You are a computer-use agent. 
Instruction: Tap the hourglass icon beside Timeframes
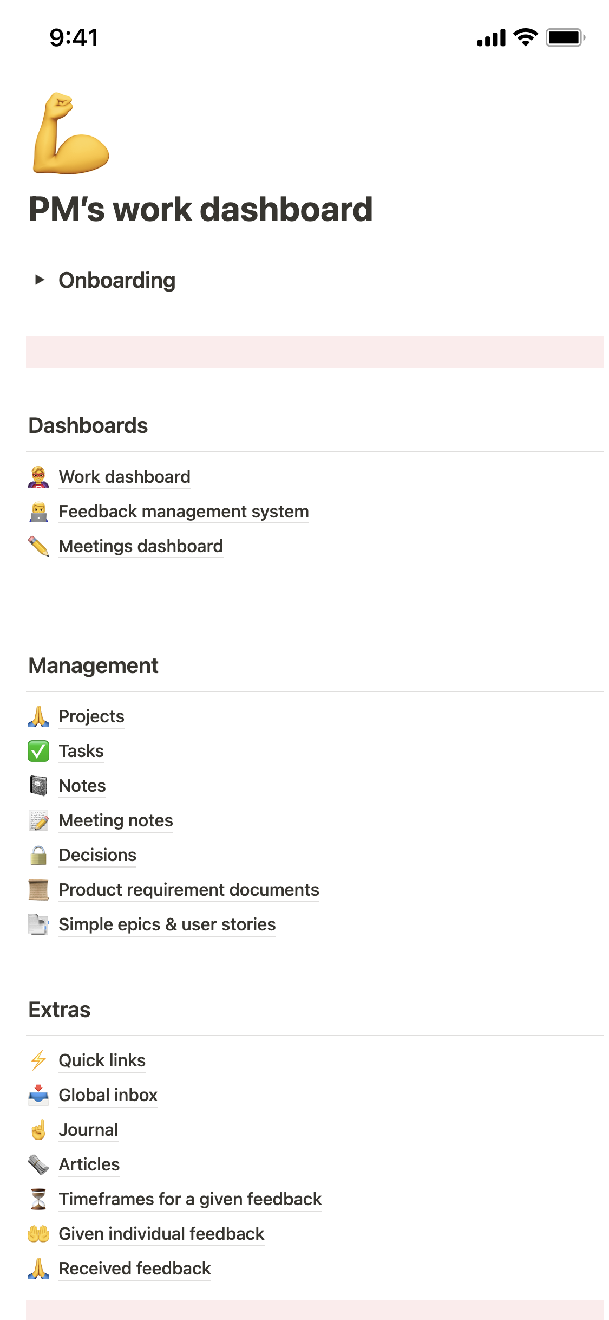coord(38,1199)
